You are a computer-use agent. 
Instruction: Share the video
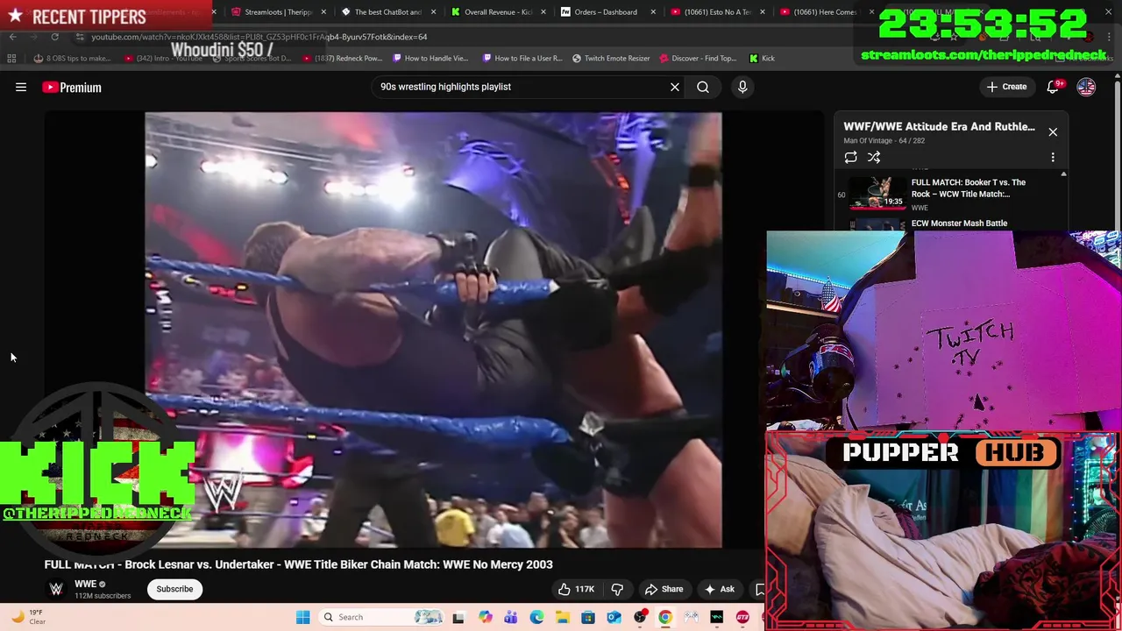tap(664, 589)
